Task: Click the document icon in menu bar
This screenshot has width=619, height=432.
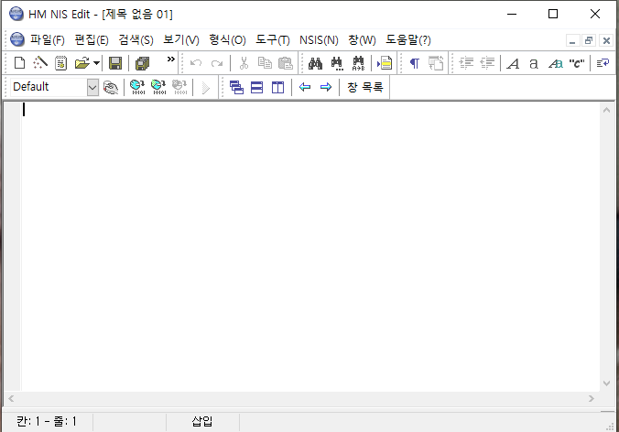Action: (17, 39)
